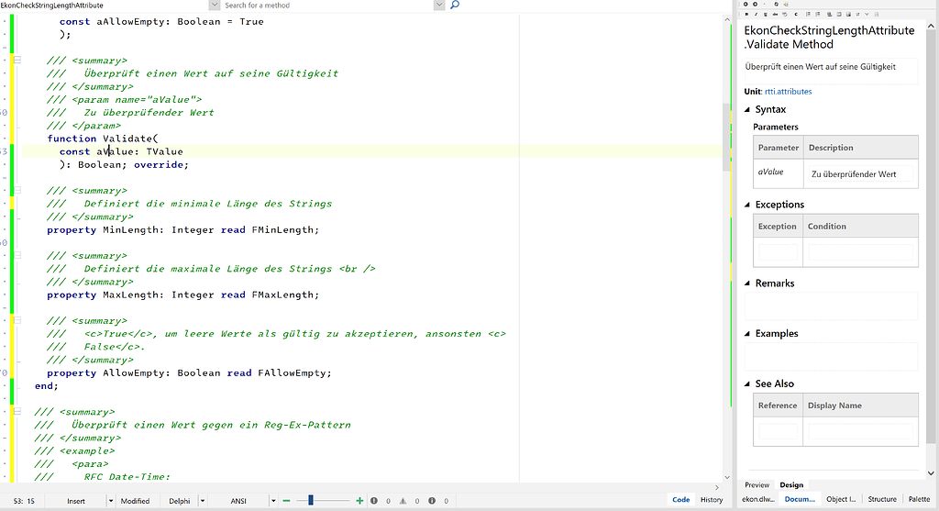Image resolution: width=939 pixels, height=511 pixels.
Task: Collapse the Syntax section
Action: 747,110
